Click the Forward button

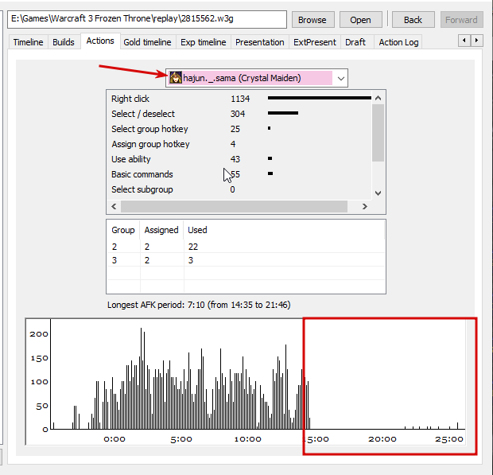click(461, 20)
